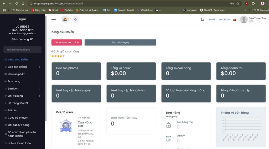The height and width of the screenshot is (149, 269).
Task: Click the Điểm tín dụng: 80 text
Action: [23, 39]
